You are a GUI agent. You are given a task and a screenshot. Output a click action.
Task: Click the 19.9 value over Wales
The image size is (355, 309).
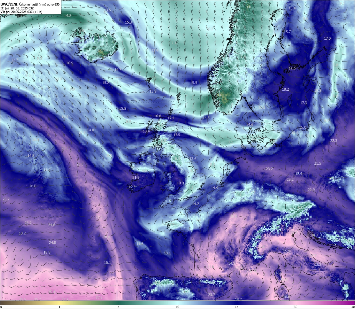point(180,183)
